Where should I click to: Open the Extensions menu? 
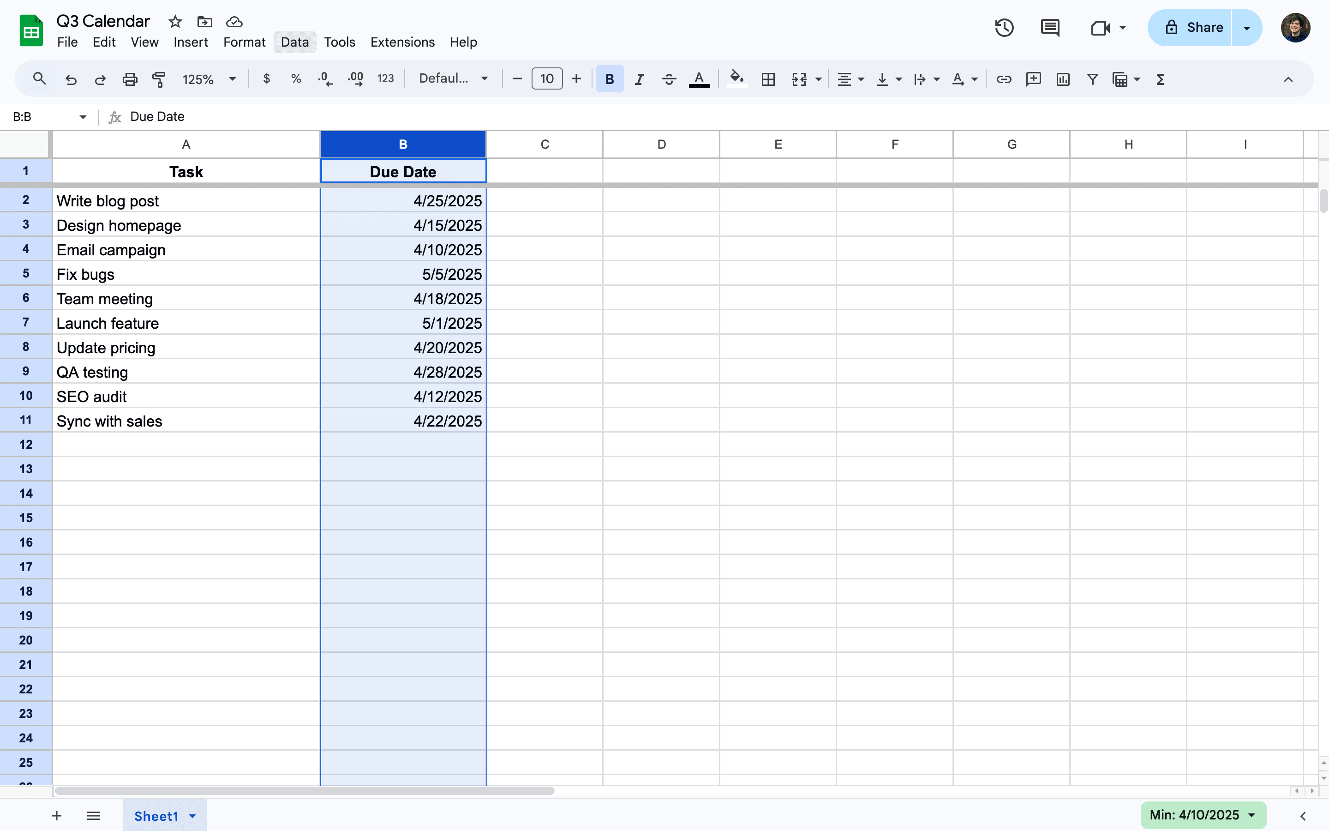(x=402, y=42)
